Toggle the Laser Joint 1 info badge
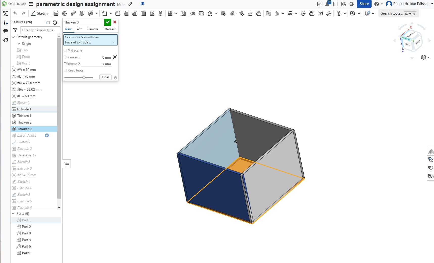Image resolution: width=434 pixels, height=263 pixels. (x=47, y=135)
